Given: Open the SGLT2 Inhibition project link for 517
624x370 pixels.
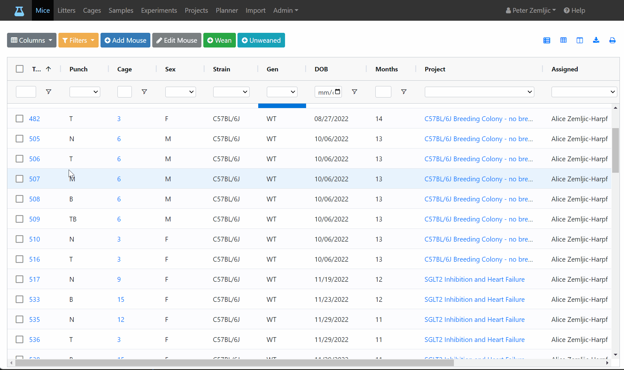Looking at the screenshot, I should coord(474,279).
